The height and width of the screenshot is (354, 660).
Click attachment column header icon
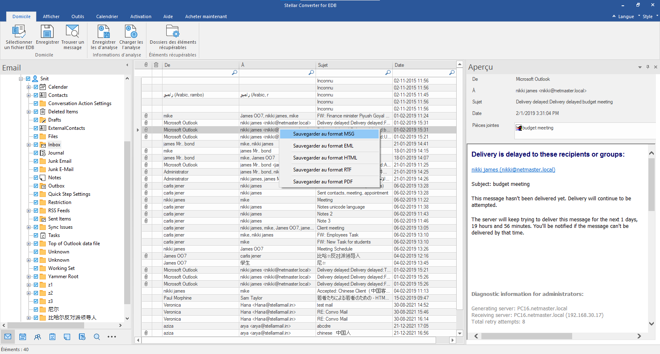coord(146,65)
